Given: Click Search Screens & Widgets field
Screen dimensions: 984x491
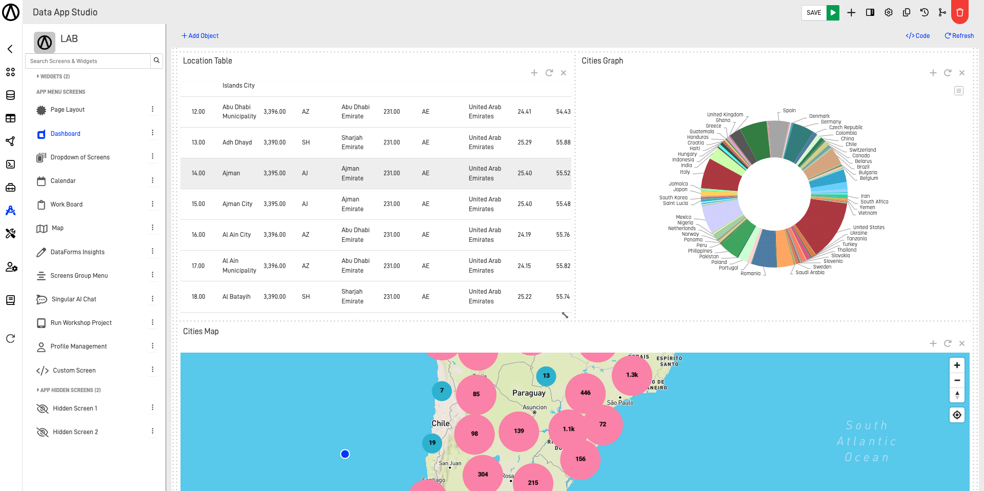Looking at the screenshot, I should tap(88, 61).
